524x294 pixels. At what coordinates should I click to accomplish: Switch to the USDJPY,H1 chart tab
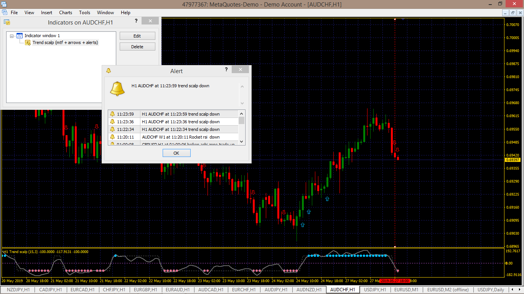(375, 290)
